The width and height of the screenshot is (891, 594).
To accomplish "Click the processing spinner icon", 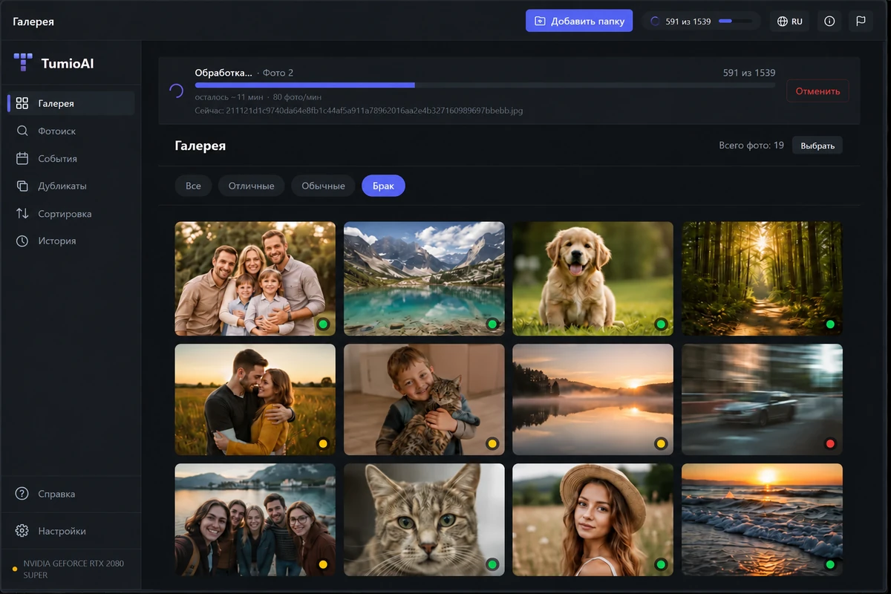I will point(176,91).
